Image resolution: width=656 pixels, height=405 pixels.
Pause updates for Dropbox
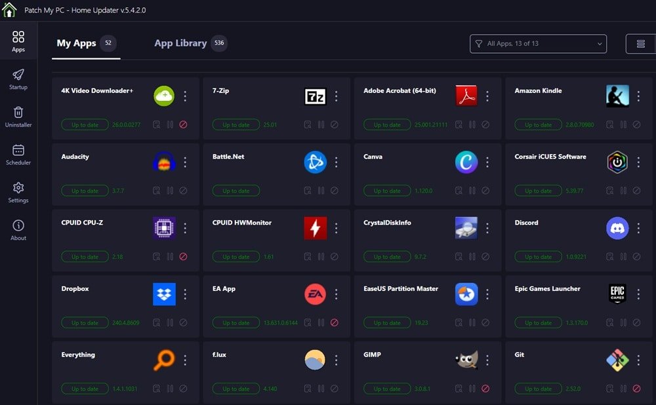[x=170, y=322]
